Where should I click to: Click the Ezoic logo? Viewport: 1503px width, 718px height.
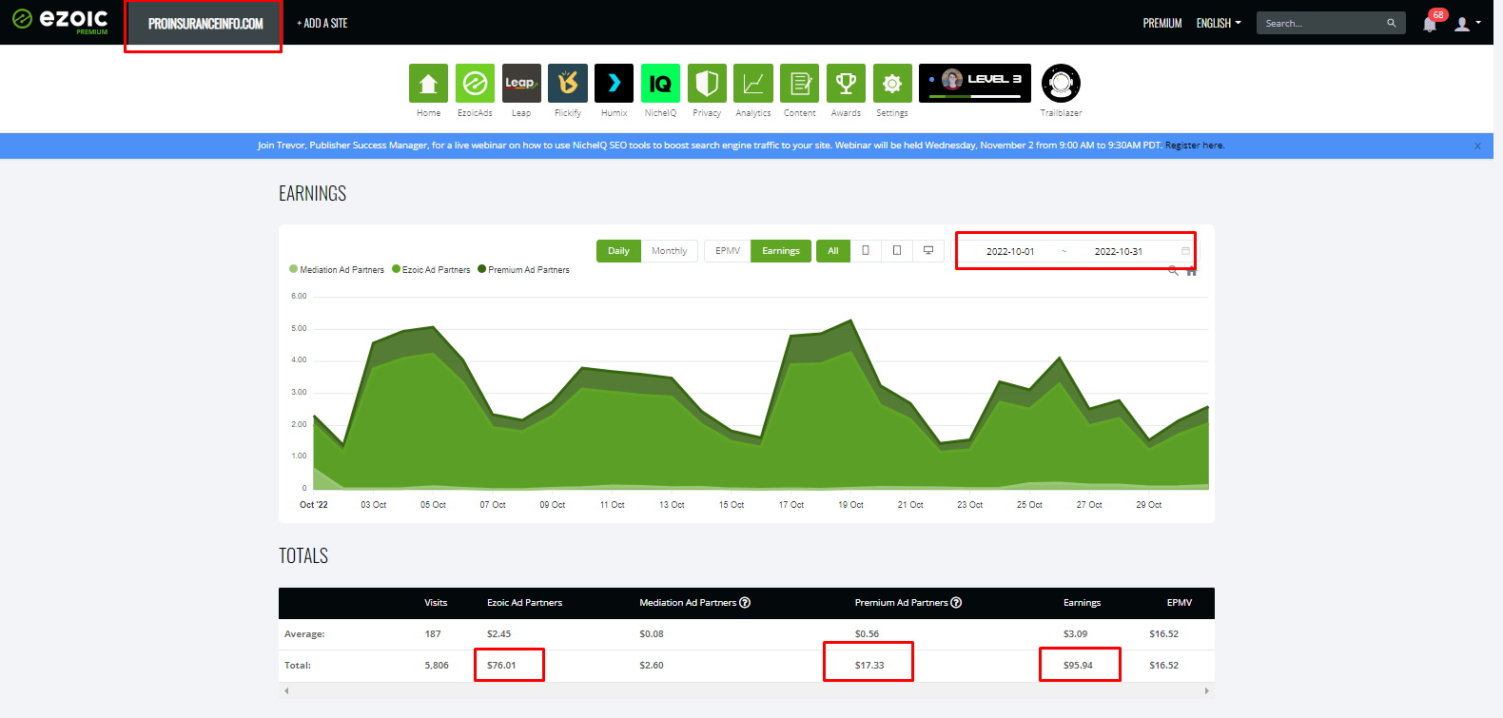60,20
